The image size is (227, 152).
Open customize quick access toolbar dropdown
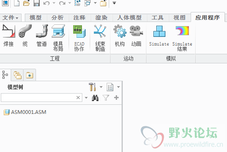115,3
